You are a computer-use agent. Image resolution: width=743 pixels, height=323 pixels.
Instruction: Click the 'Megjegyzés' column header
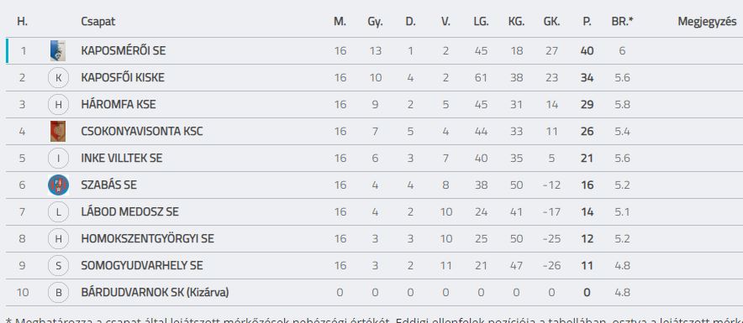tap(707, 22)
